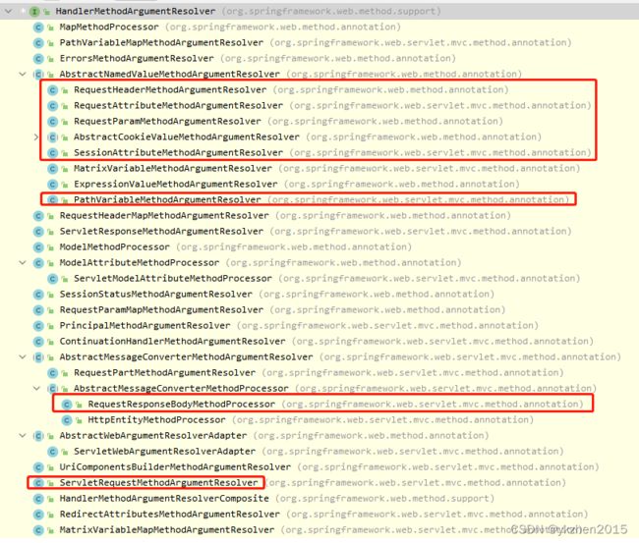Click the abstract class icon of AbstractNamedValueMethodArgumentResolver
639x543 pixels.
point(38,75)
